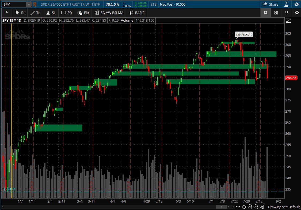Click the ETB label in header
Screen dimensions: 301x210
pos(154,5)
